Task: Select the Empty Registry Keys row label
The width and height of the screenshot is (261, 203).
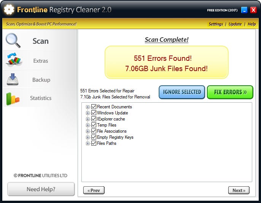Action: (115, 137)
